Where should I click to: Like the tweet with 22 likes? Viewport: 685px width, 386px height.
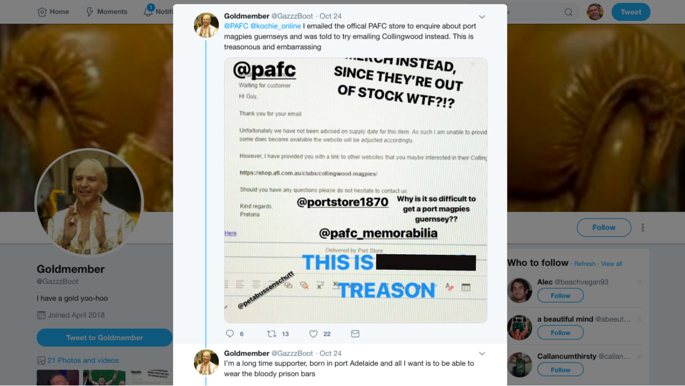[314, 334]
